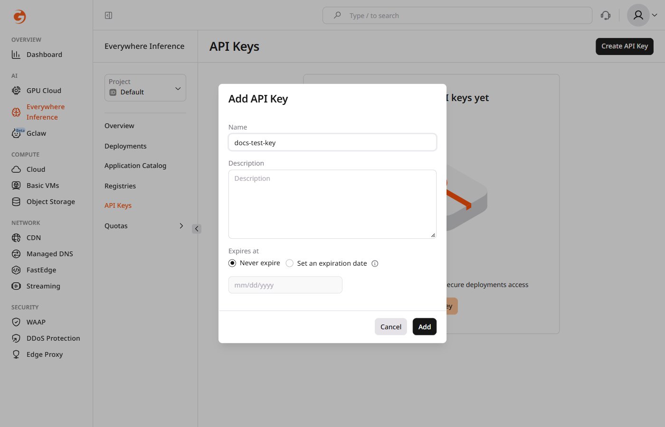The width and height of the screenshot is (665, 427).
Task: Open Cloud under Compute
Action: tap(28, 169)
